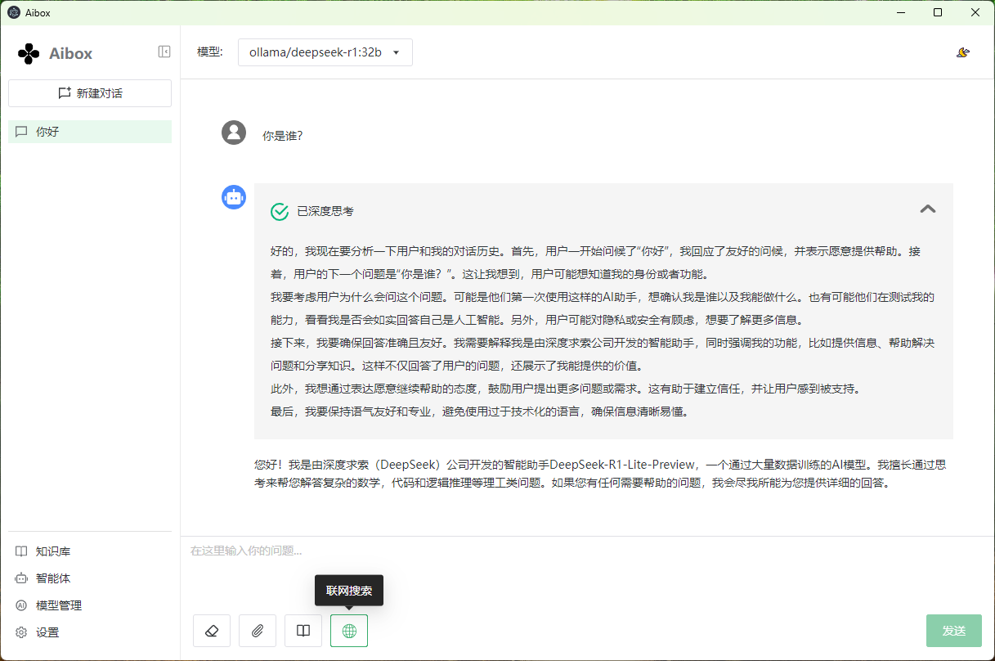Close the Aibox window

(x=975, y=11)
